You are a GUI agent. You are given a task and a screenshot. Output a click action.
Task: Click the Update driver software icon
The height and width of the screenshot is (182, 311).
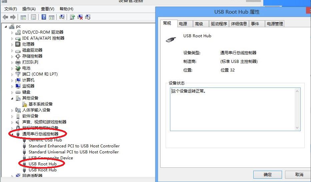[72, 17]
